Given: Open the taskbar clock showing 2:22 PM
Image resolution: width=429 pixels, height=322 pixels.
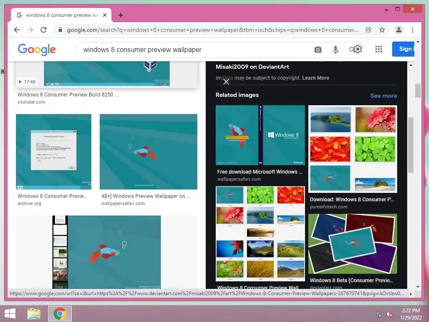Looking at the screenshot, I should (x=411, y=314).
